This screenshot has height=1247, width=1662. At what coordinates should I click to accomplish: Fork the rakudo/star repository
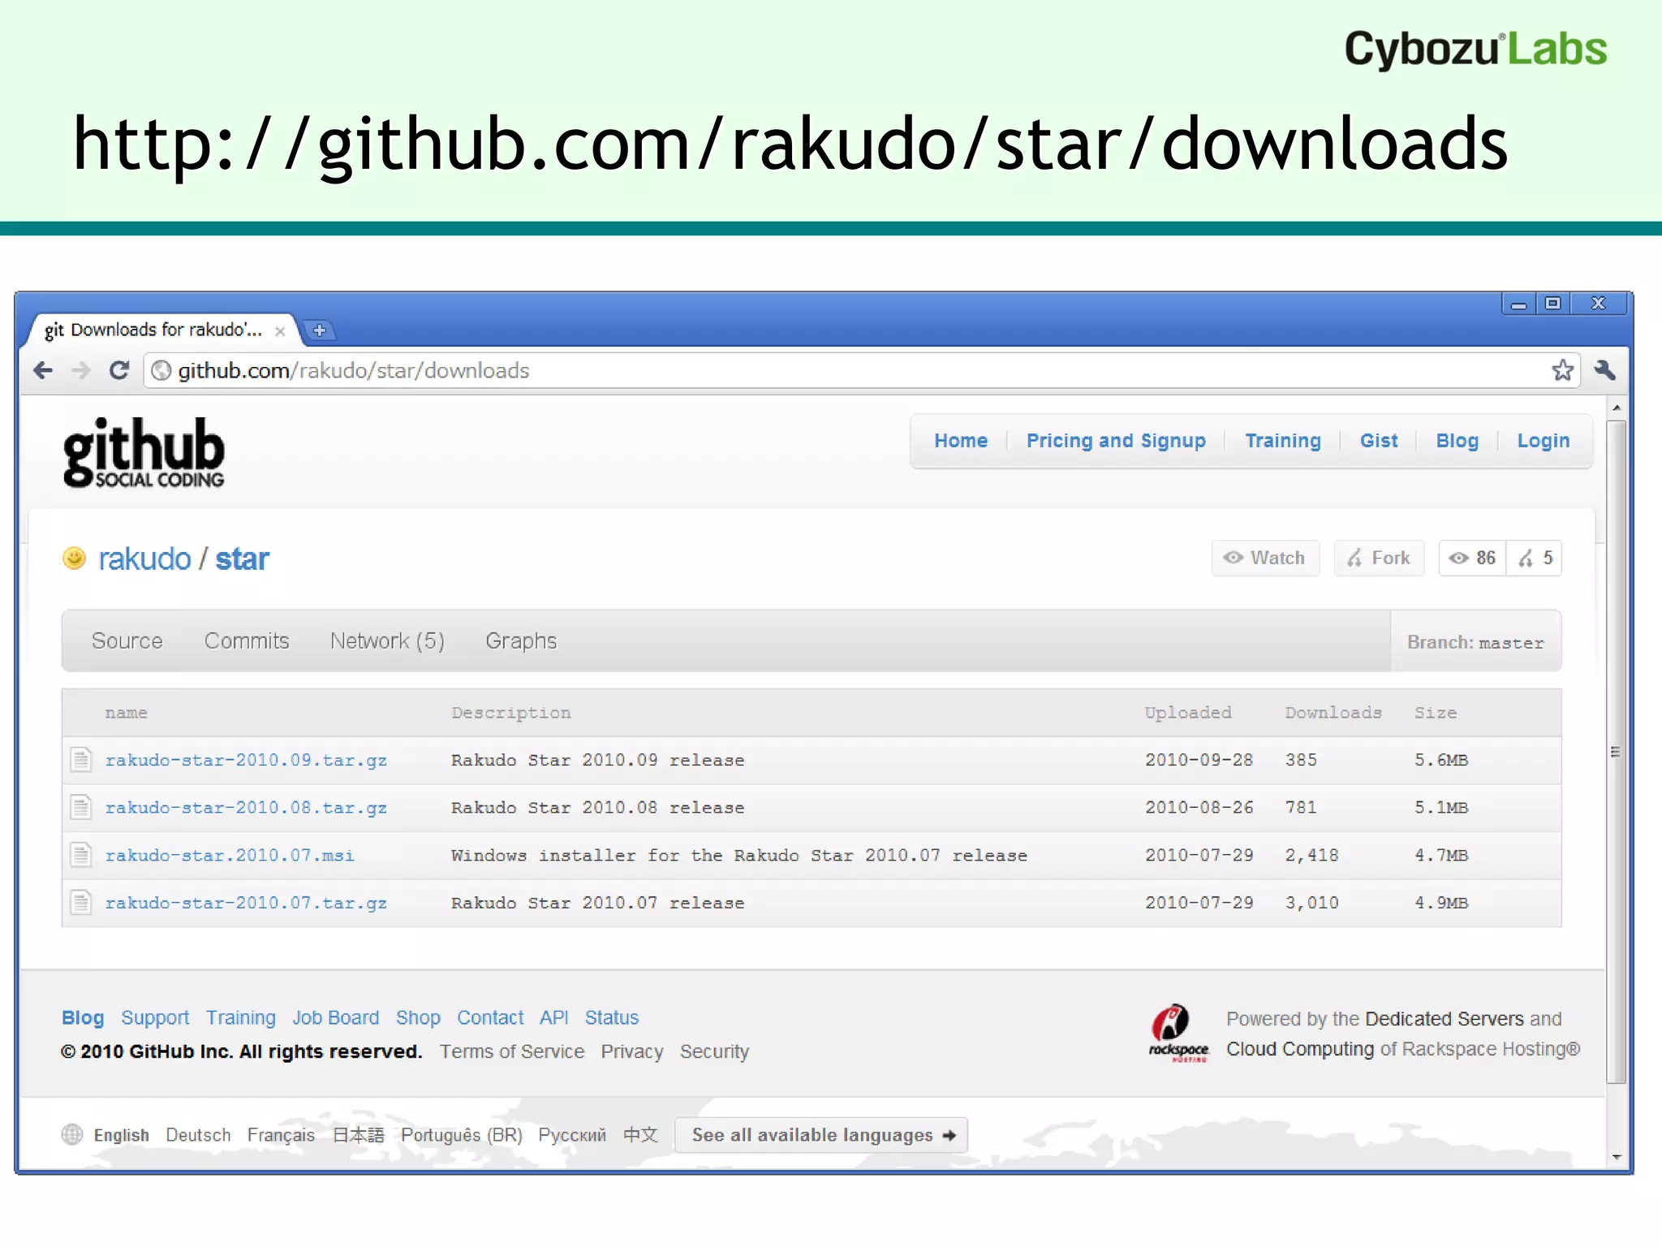1379,558
